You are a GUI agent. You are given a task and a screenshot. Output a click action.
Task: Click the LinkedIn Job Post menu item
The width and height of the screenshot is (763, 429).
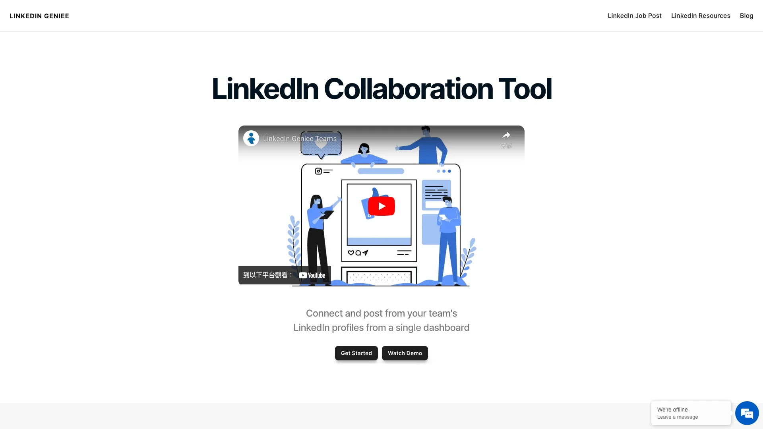click(x=635, y=16)
